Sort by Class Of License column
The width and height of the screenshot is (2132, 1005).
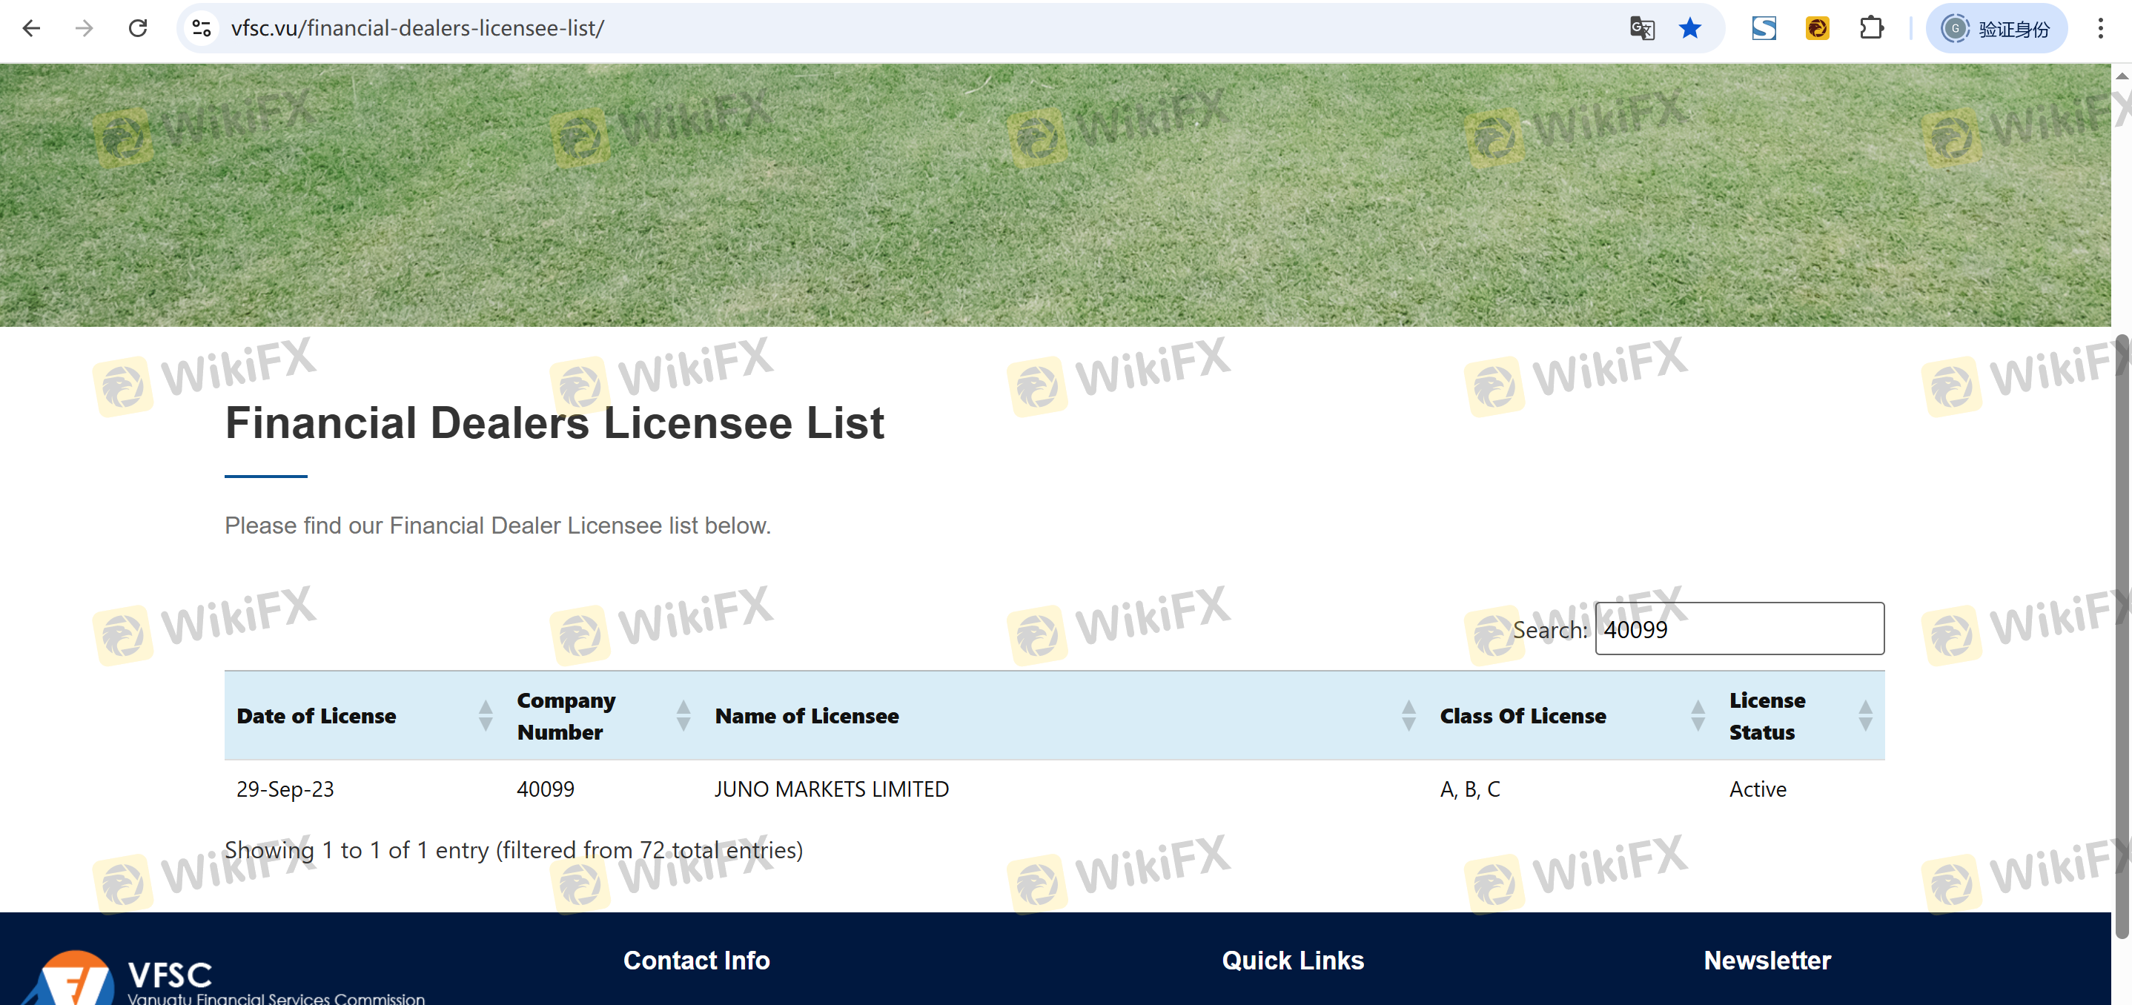tap(1523, 715)
